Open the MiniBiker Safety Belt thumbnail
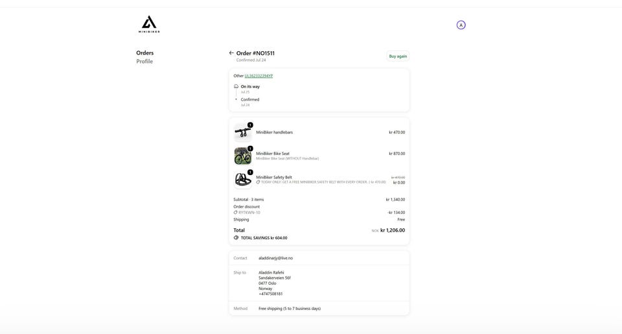The image size is (622, 334). (243, 180)
